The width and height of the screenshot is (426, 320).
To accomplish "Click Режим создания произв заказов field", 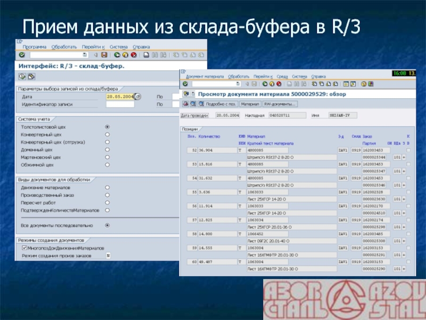I will point(108,255).
